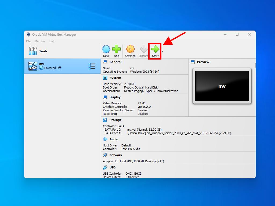The width and height of the screenshot is (275, 206).
Task: Click Controller: SATA label
Action: (x=114, y=126)
